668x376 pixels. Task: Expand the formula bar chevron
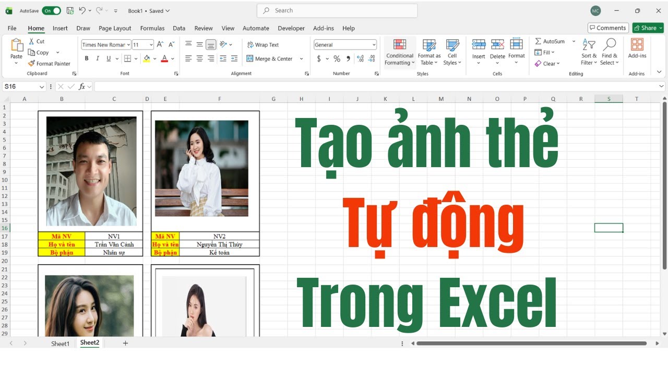pos(662,87)
